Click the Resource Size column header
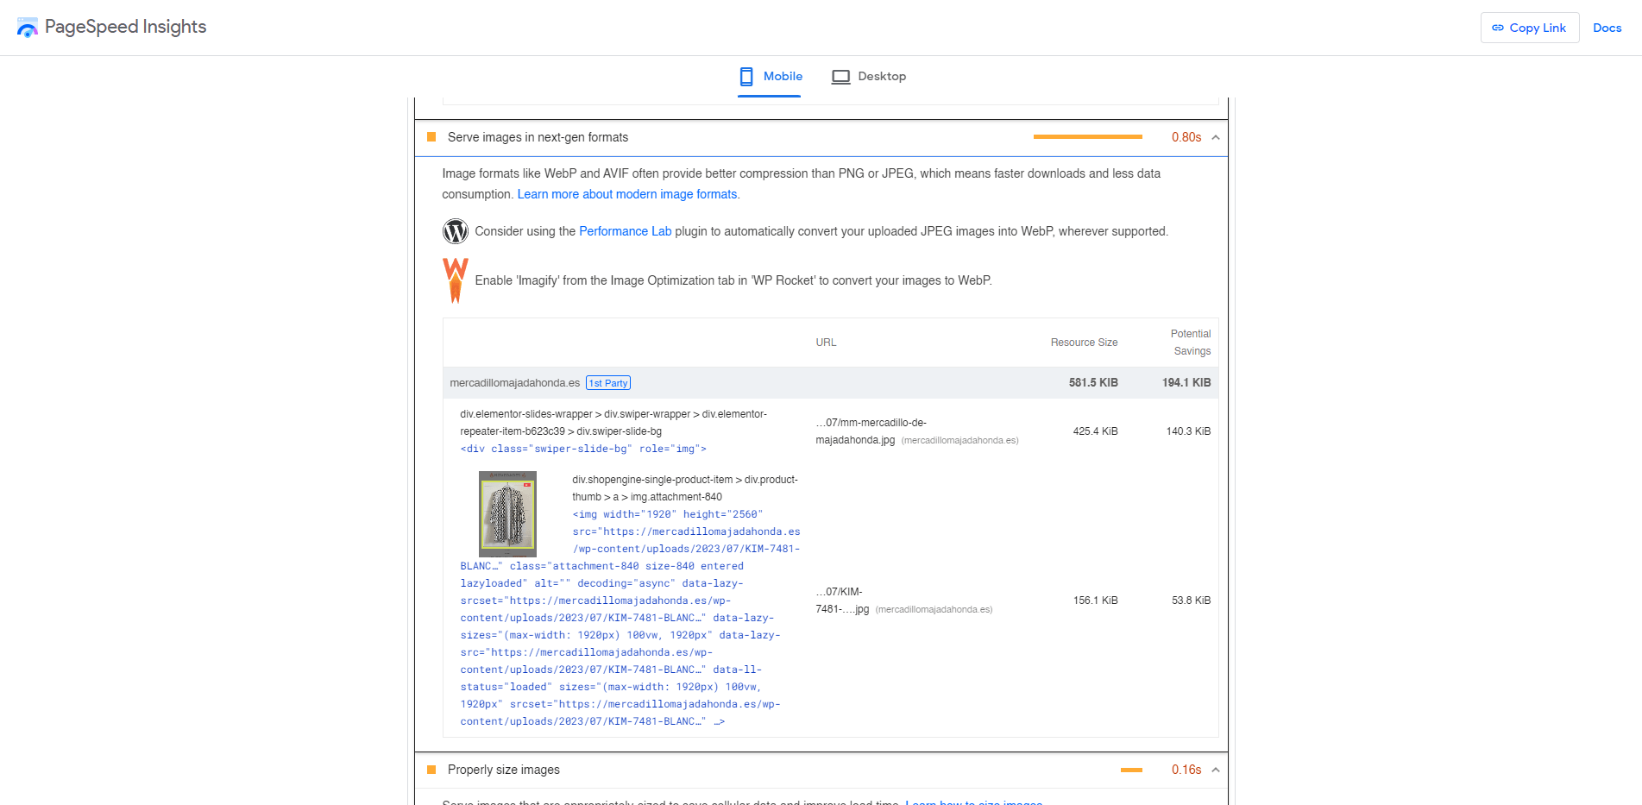 pyautogui.click(x=1084, y=343)
